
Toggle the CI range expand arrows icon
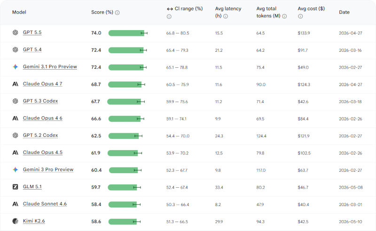click(170, 9)
